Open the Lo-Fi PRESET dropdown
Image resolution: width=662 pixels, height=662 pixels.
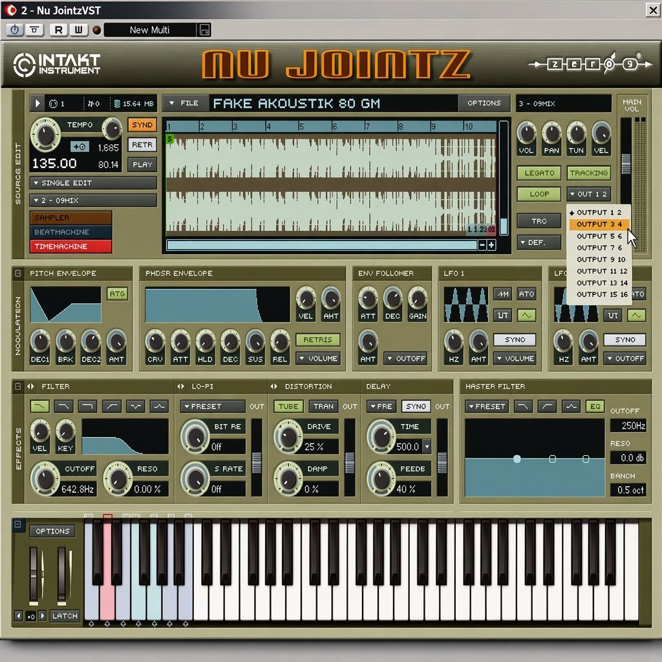tap(213, 406)
